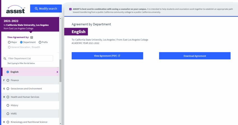238x125 pixels.
Task: Click the search magnifier beside the filter field
Action: click(5, 59)
